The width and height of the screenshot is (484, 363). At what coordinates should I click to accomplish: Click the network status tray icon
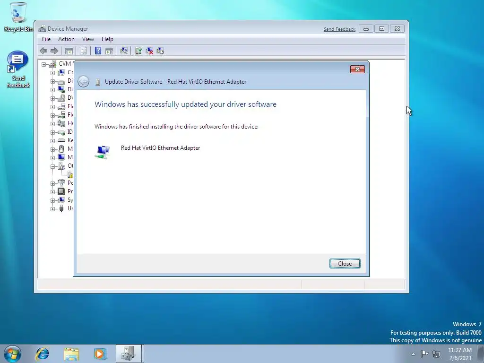[436, 354]
